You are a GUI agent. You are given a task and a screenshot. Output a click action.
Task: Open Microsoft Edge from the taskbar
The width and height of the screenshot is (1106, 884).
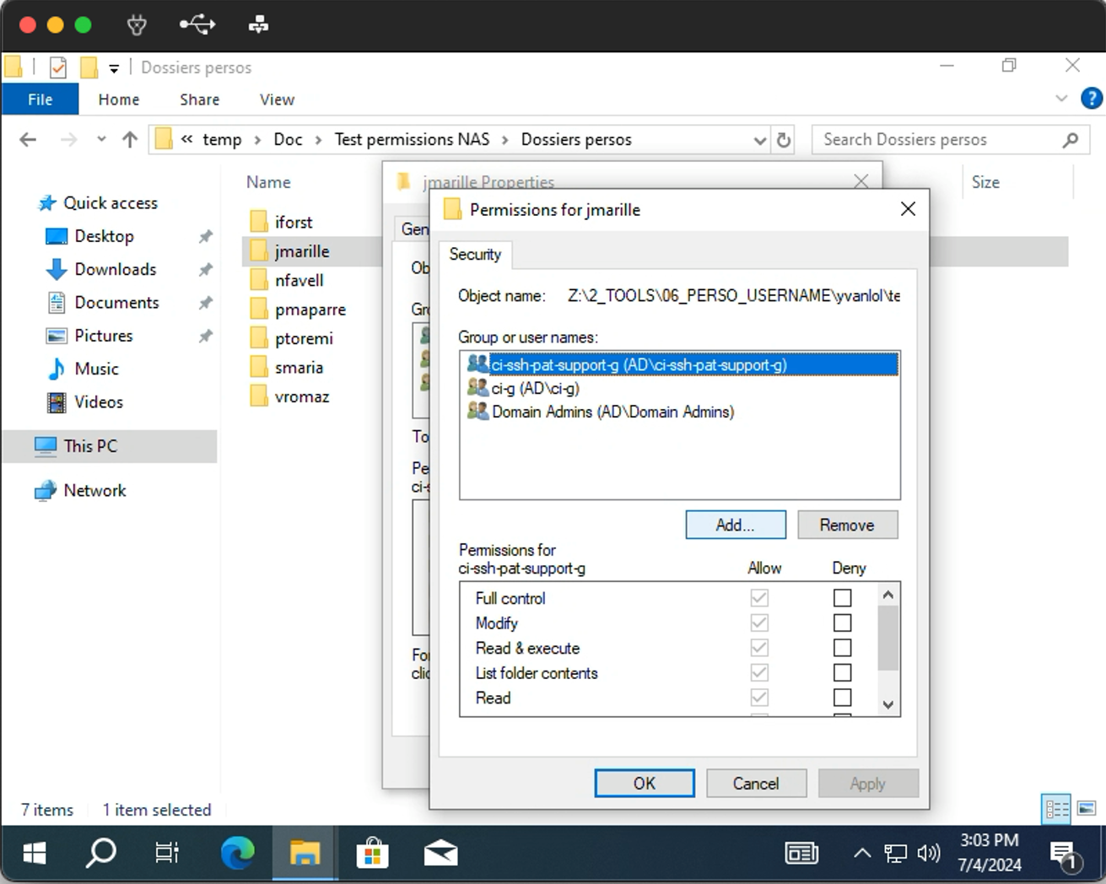tap(237, 854)
